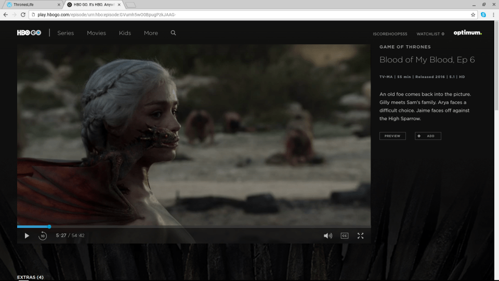Mute the video with the volume icon

click(x=327, y=236)
